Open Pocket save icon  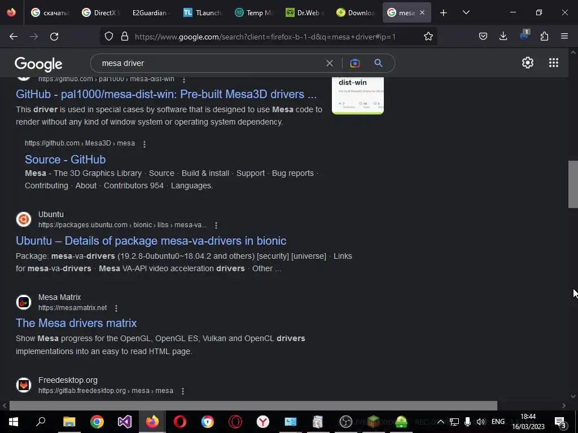[x=483, y=37]
